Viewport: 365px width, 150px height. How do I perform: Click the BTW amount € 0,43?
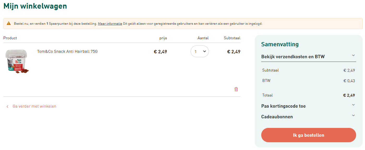click(x=349, y=81)
